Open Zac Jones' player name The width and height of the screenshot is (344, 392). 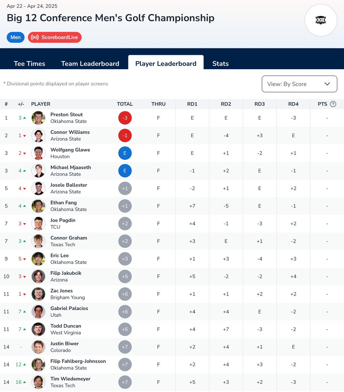pyautogui.click(x=61, y=291)
